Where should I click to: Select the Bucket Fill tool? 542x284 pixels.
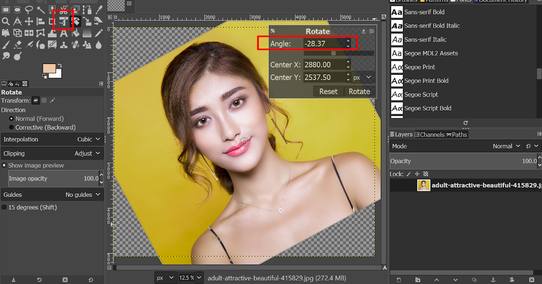tap(75, 32)
